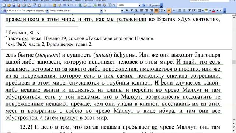Activate the Format Painter brush

tap(59, 5)
